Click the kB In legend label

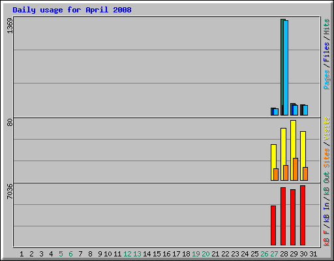click(x=326, y=212)
